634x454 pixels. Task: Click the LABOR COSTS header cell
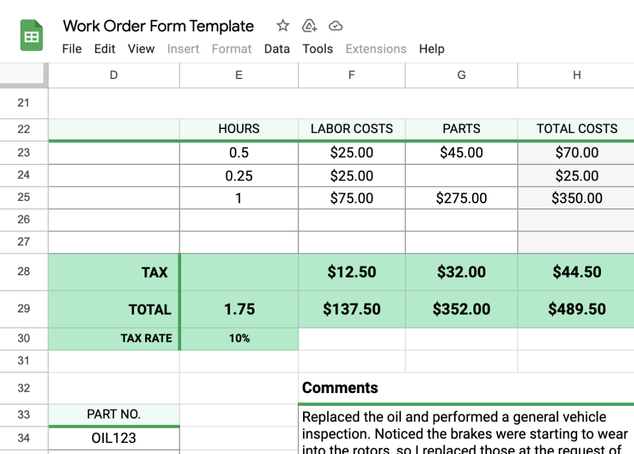(352, 129)
